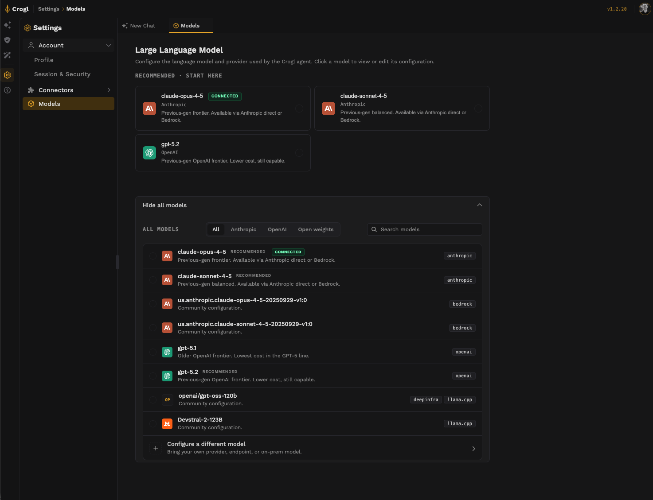653x500 pixels.
Task: Filter models by OpenAI
Action: 277,229
